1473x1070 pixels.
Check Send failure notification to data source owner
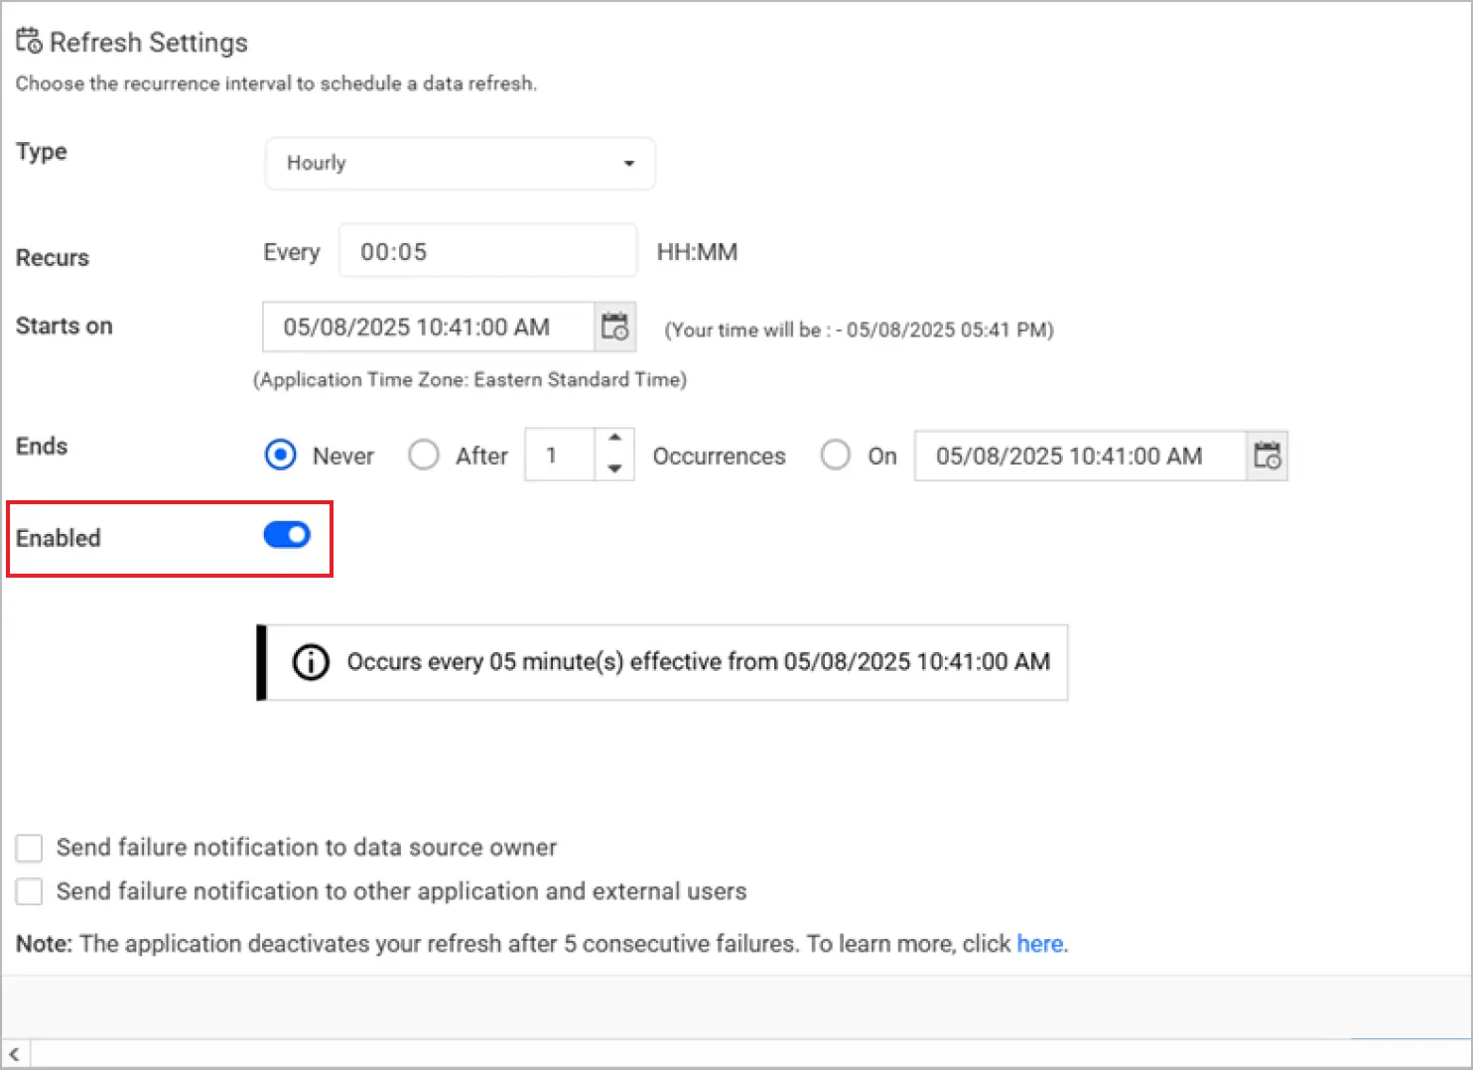point(29,848)
